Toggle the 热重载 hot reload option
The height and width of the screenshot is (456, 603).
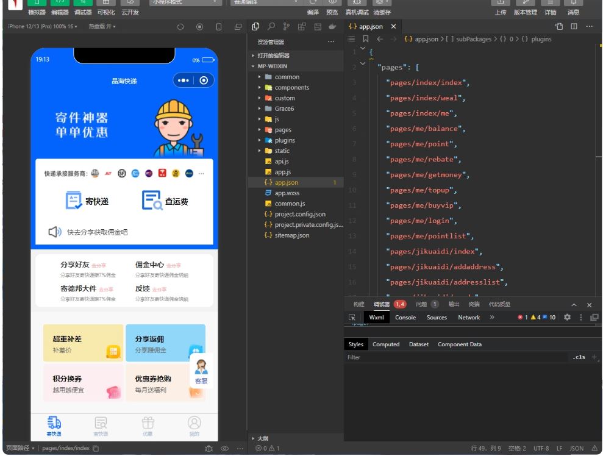coord(101,27)
